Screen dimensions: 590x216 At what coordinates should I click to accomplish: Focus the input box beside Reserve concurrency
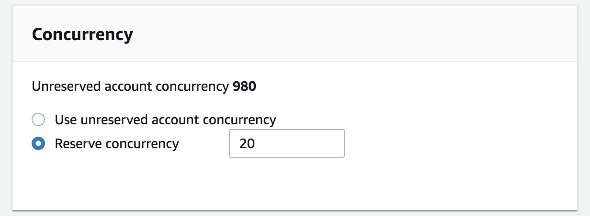pyautogui.click(x=286, y=143)
